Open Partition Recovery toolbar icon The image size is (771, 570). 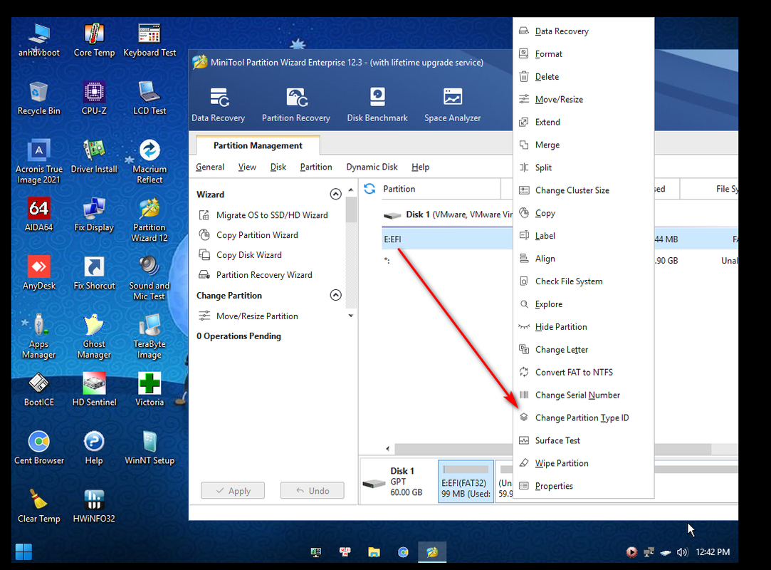[x=295, y=105]
